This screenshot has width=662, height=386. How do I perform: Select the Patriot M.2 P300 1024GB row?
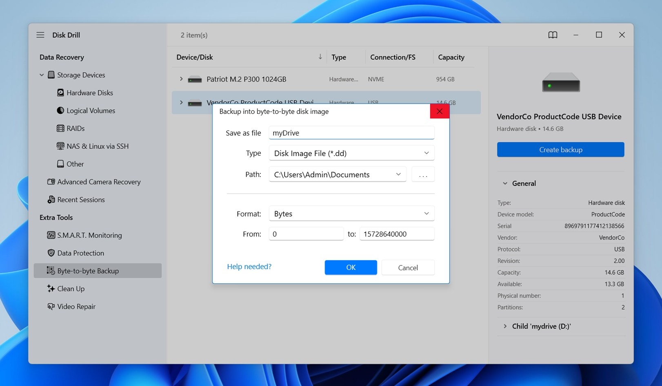click(326, 79)
